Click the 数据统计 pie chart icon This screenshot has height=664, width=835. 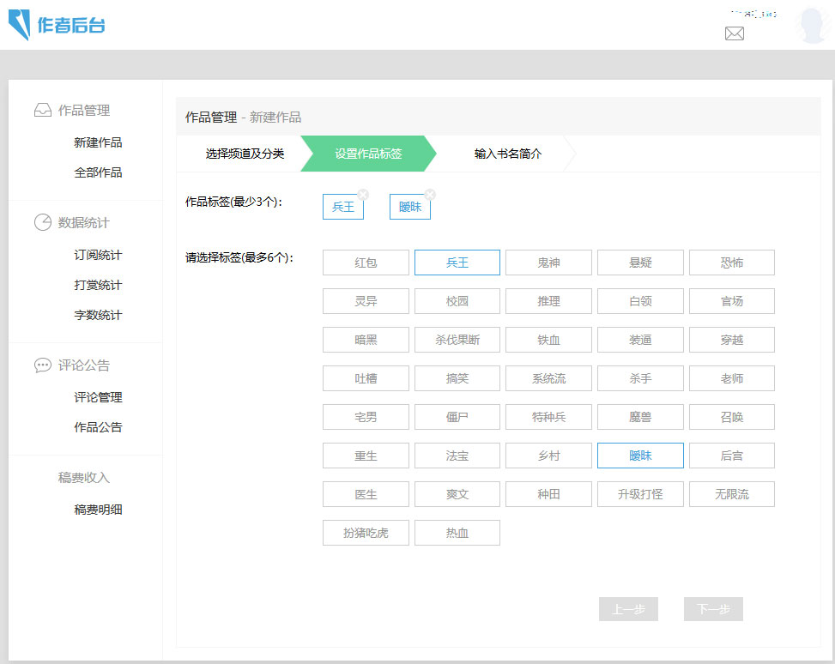(42, 223)
